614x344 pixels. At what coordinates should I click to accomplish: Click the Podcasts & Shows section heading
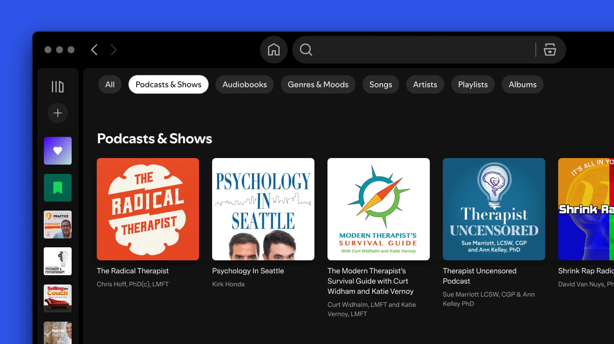(154, 139)
